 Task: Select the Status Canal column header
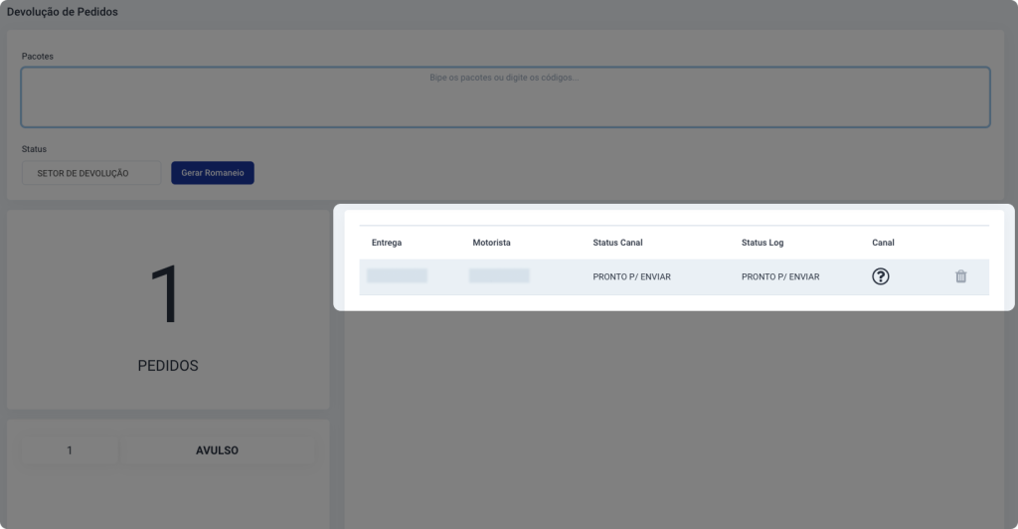617,243
